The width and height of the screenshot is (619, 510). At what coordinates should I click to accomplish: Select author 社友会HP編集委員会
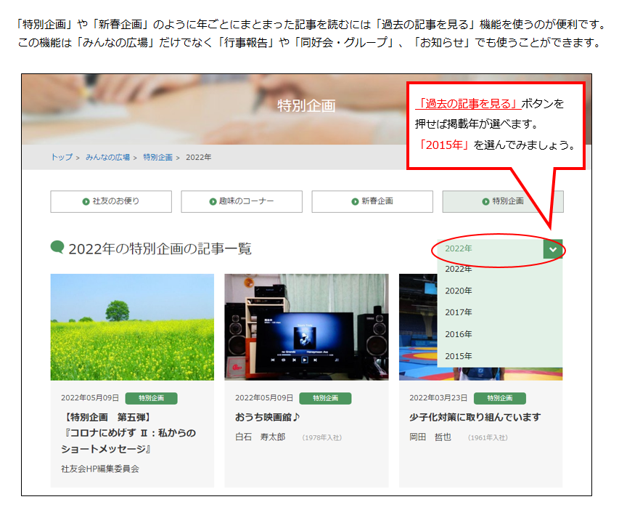[x=100, y=469]
